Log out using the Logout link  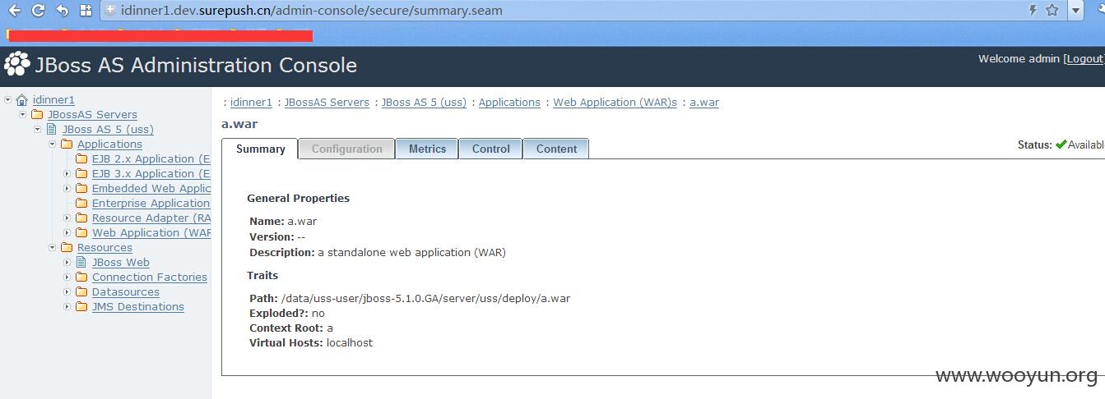(x=1085, y=59)
